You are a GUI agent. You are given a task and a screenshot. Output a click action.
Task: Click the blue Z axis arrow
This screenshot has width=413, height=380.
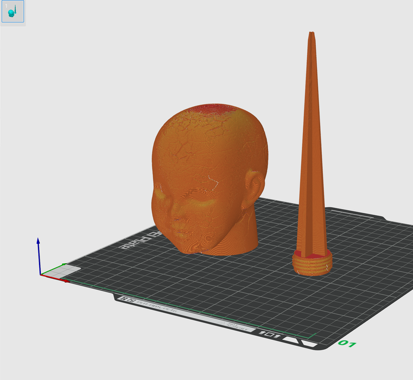point(38,242)
